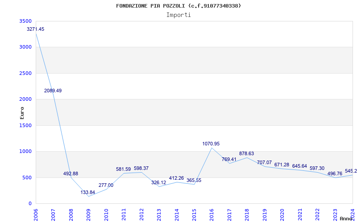Click the x-axis year 2013
This screenshot has height=223, width=357.
(159, 214)
